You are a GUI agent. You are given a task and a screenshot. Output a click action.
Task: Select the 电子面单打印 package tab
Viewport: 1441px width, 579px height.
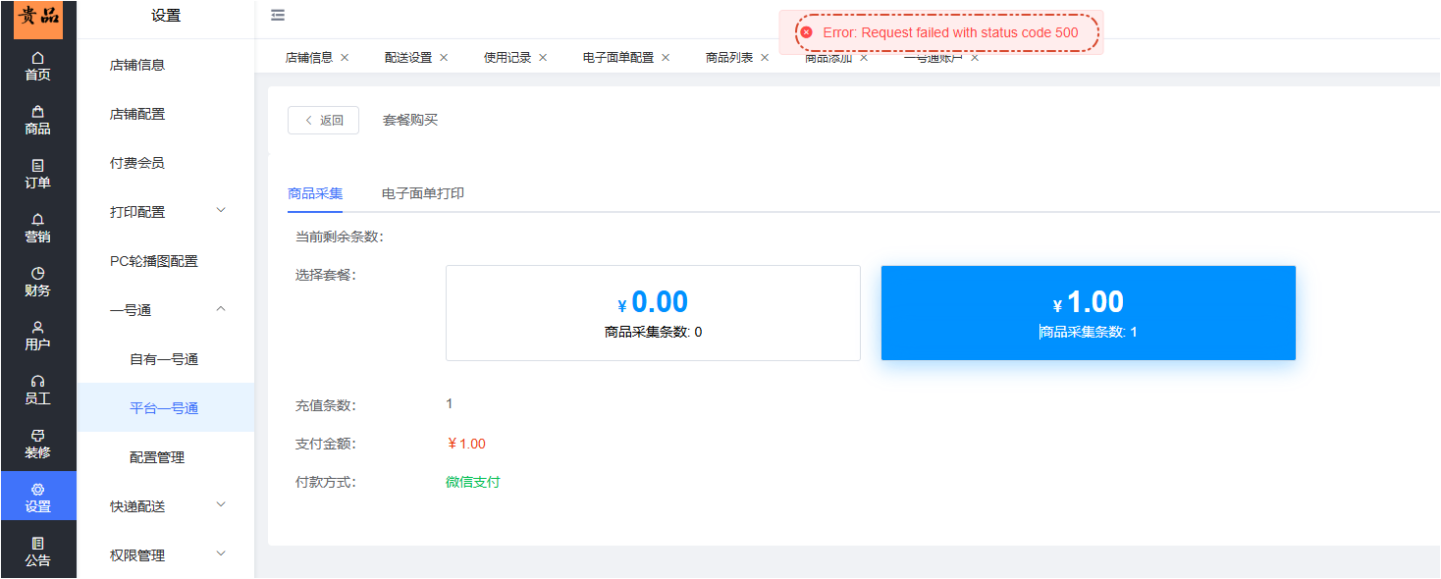[423, 193]
